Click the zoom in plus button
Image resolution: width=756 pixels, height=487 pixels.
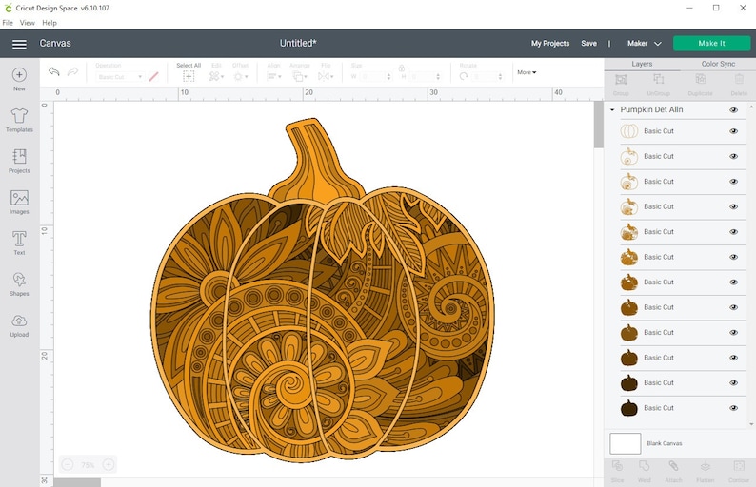[x=109, y=465]
